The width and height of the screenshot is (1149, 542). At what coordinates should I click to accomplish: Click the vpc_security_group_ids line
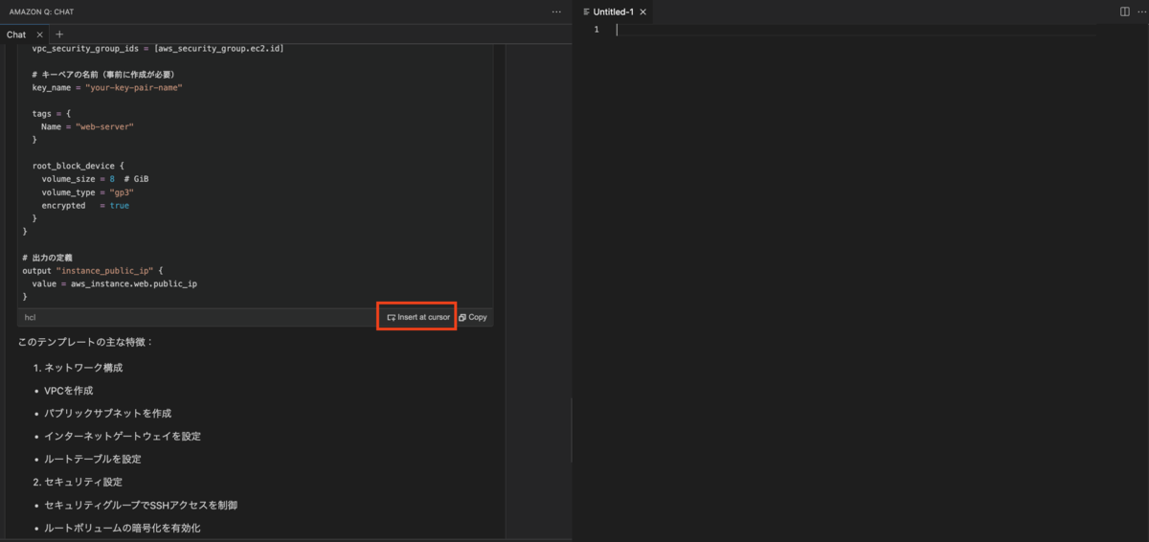(158, 48)
